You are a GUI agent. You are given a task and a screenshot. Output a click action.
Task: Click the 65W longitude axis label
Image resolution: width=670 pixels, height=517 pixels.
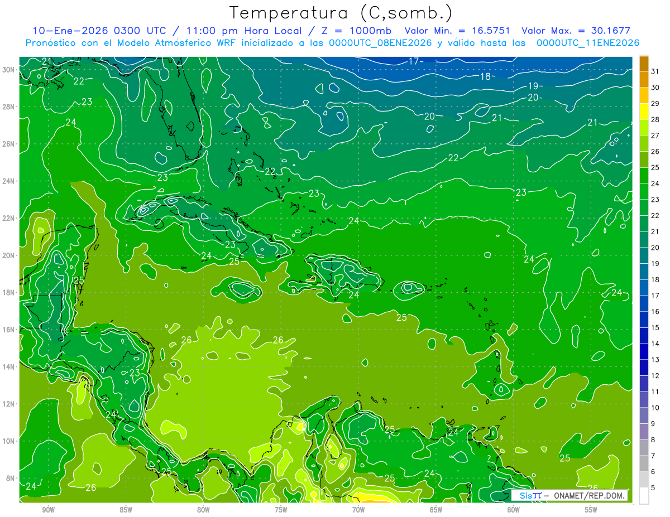[436, 510]
